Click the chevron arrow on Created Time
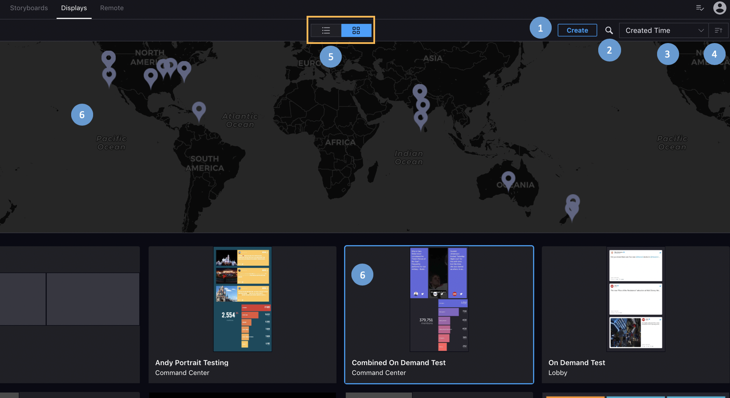 (x=701, y=30)
